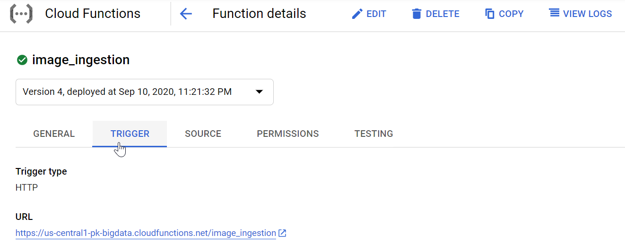Select the Trigger tab
The width and height of the screenshot is (625, 252).
[x=130, y=134]
